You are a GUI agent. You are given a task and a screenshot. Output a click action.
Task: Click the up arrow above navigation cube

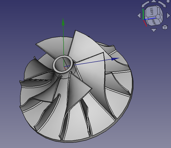[154, 2]
